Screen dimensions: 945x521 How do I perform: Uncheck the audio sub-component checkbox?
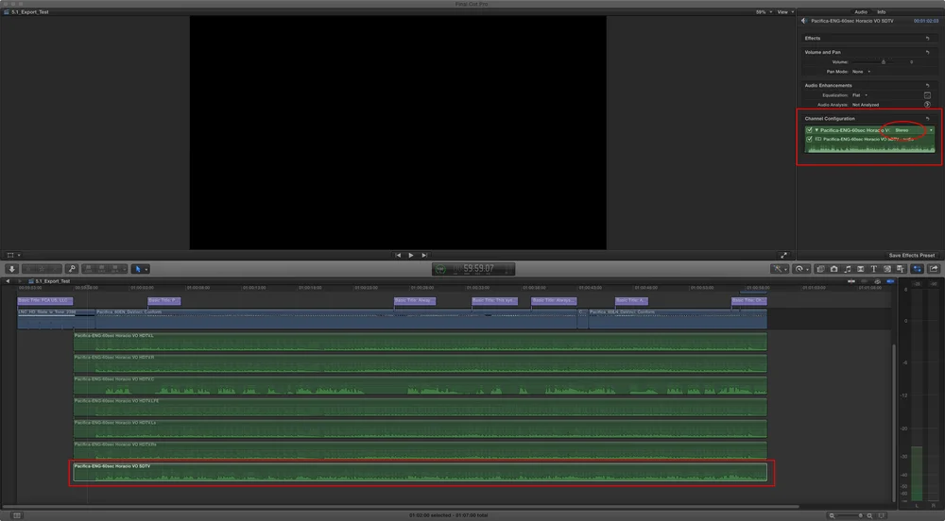(x=810, y=139)
